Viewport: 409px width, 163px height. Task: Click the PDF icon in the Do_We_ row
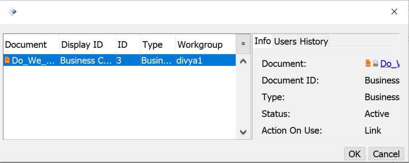click(8, 60)
